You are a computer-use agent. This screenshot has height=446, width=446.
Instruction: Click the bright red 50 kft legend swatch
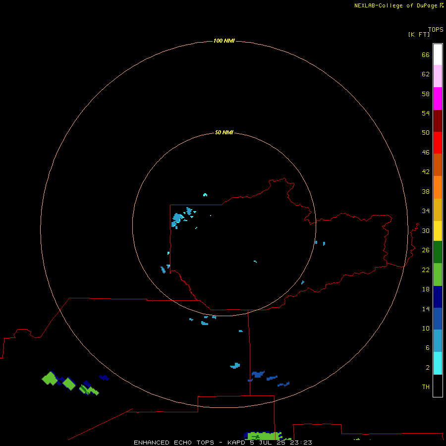point(438,143)
